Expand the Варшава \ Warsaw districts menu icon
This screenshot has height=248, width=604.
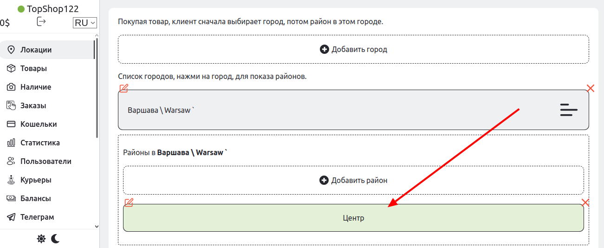coord(569,110)
